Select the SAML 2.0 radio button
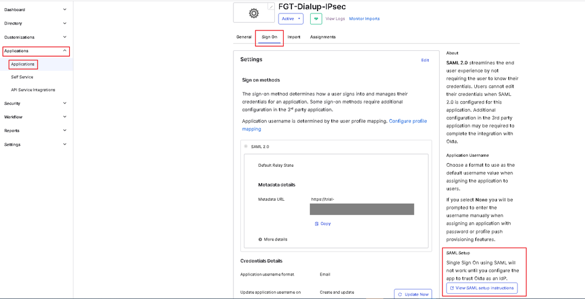This screenshot has width=585, height=299. point(246,146)
